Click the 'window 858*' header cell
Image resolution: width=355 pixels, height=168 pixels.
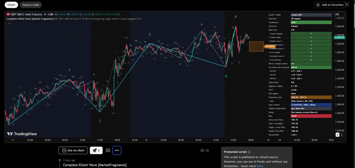(x=311, y=15)
